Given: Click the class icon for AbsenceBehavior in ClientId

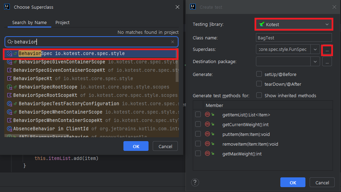Looking at the screenshot, I should click(9, 129).
